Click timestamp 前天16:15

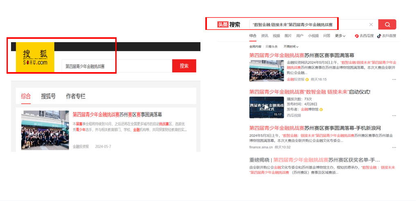pyautogui.click(x=319, y=79)
